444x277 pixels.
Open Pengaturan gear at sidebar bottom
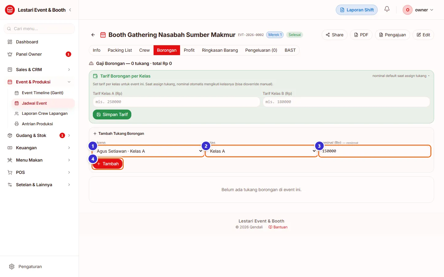pyautogui.click(x=12, y=267)
